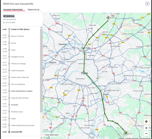Click the green start marker at Combs la Ville
This screenshot has width=152, height=139.
pos(126,133)
